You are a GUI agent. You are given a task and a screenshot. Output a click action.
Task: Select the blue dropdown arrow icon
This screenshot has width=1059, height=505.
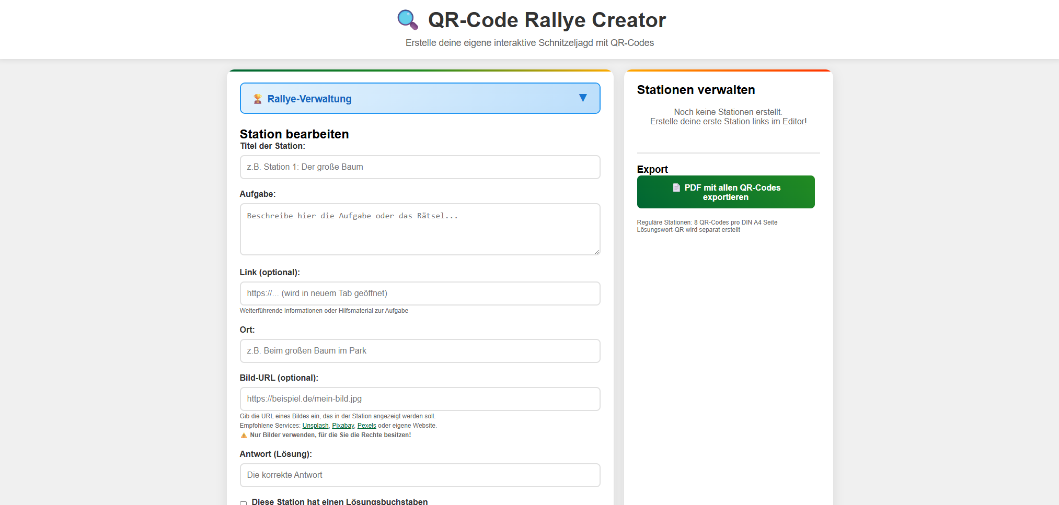pos(582,98)
